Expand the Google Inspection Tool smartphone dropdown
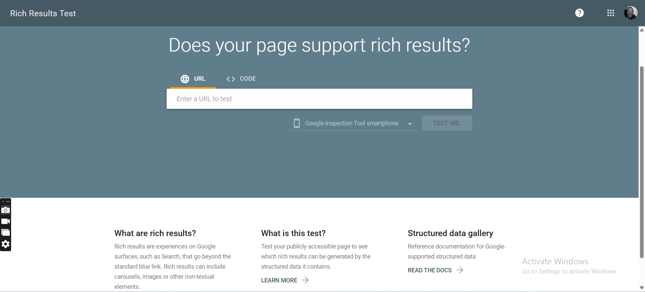The image size is (645, 292). pos(410,124)
